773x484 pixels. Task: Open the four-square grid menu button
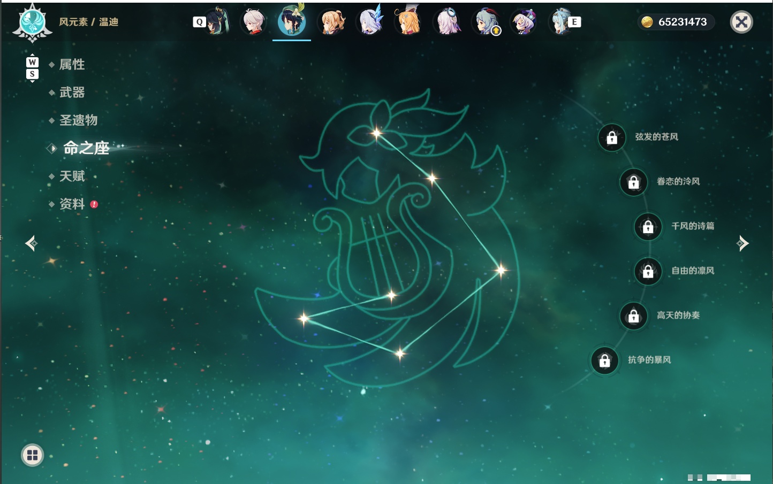[x=32, y=455]
